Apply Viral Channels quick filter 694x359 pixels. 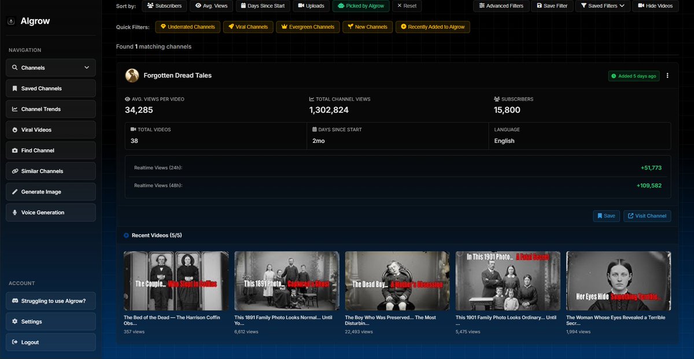(x=248, y=27)
